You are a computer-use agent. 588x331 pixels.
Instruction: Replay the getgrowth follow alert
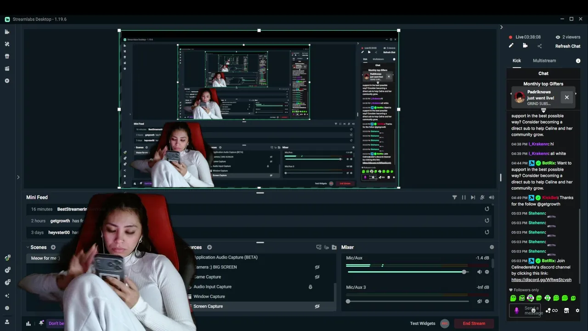487,221
